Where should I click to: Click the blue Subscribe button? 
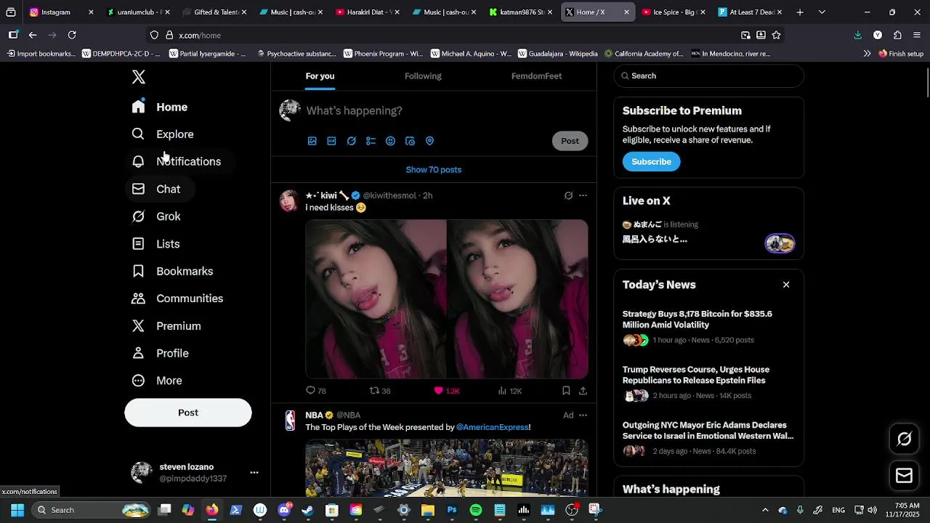pyautogui.click(x=651, y=162)
